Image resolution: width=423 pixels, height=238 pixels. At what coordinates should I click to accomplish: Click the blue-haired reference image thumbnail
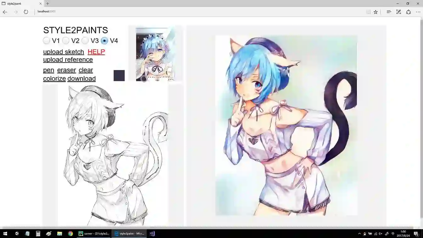tap(155, 54)
